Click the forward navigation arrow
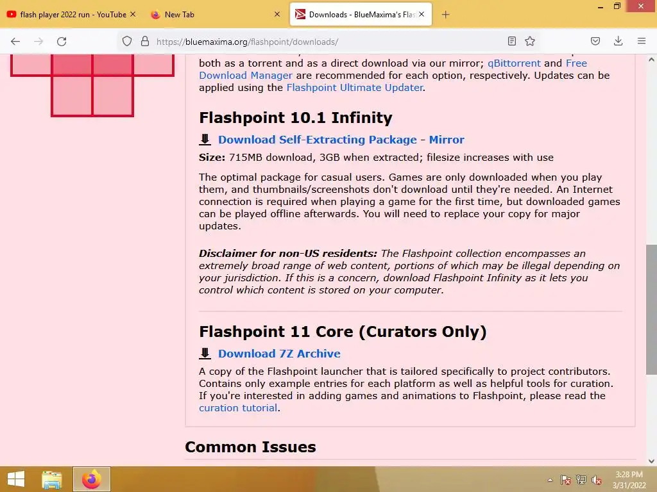The width and height of the screenshot is (657, 492). (x=38, y=42)
